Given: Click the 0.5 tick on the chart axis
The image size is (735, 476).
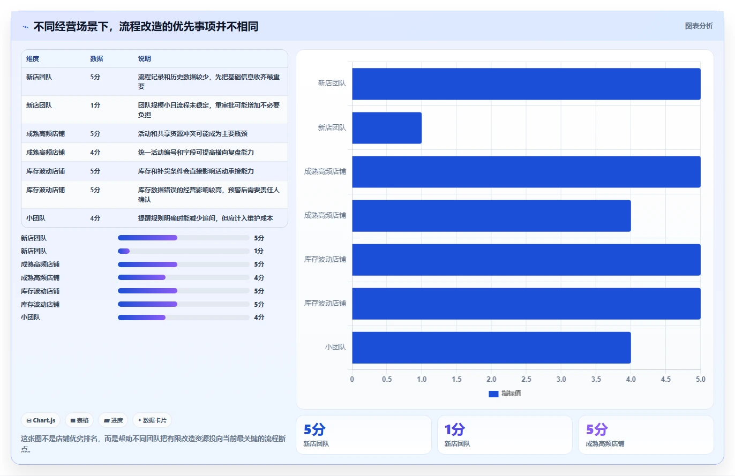Looking at the screenshot, I should (387, 379).
